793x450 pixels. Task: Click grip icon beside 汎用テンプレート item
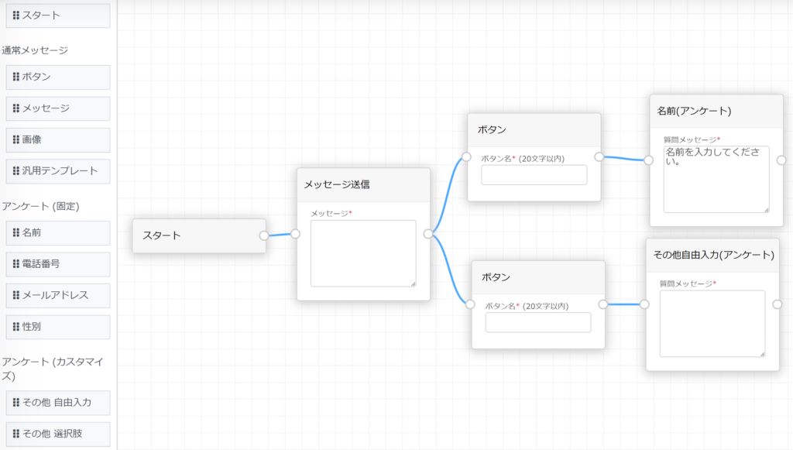tap(16, 171)
